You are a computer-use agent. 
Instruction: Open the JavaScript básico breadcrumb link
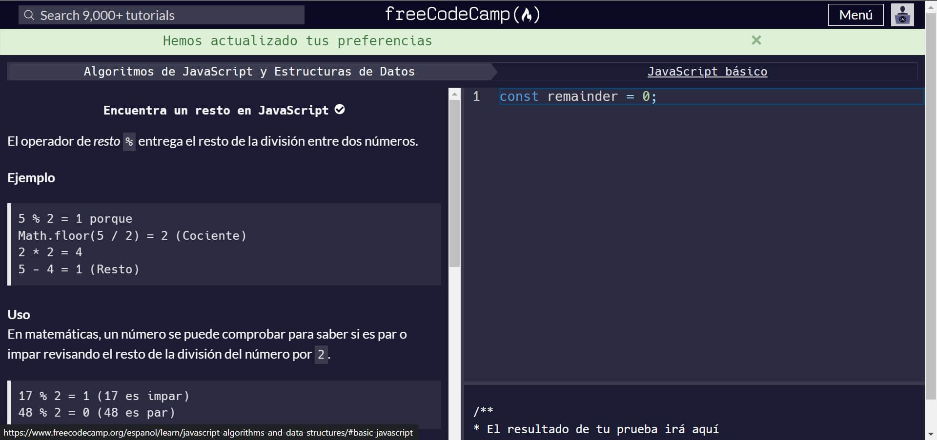click(x=707, y=72)
